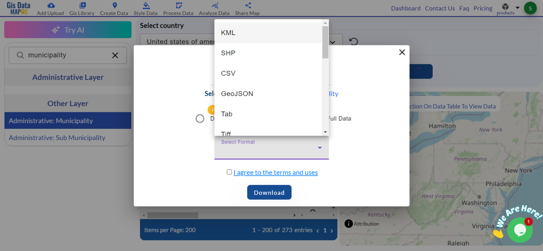The image size is (543, 251).
Task: Click the Attribution info icon on the map
Action: pos(349,223)
